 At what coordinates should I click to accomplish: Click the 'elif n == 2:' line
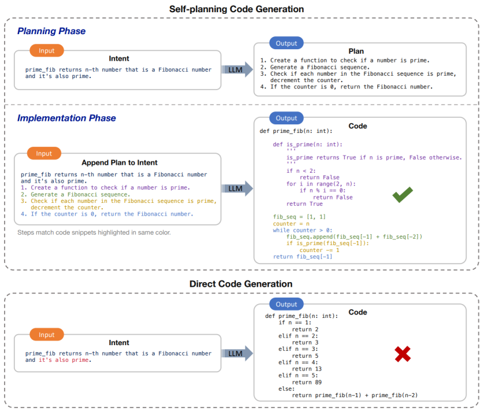tap(298, 336)
